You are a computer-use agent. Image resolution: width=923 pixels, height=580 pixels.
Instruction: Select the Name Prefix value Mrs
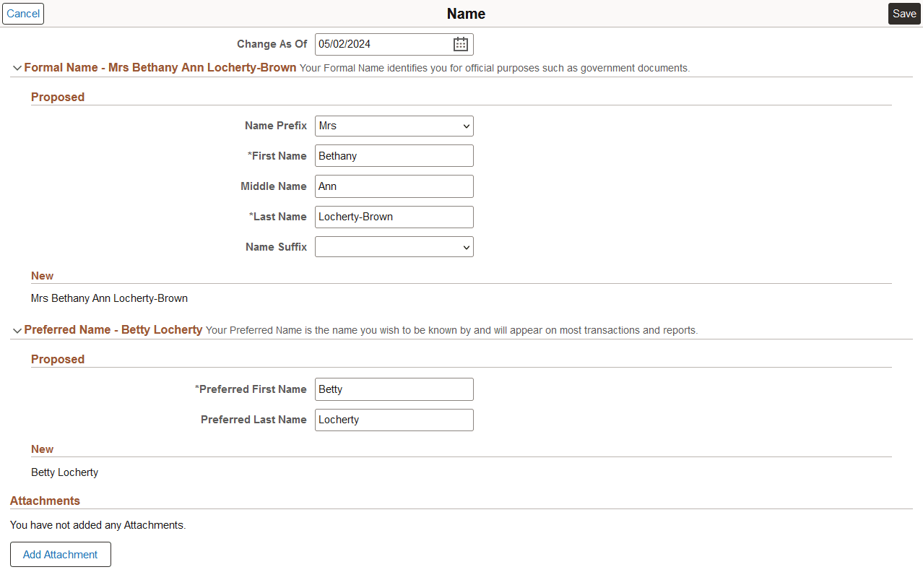click(394, 126)
